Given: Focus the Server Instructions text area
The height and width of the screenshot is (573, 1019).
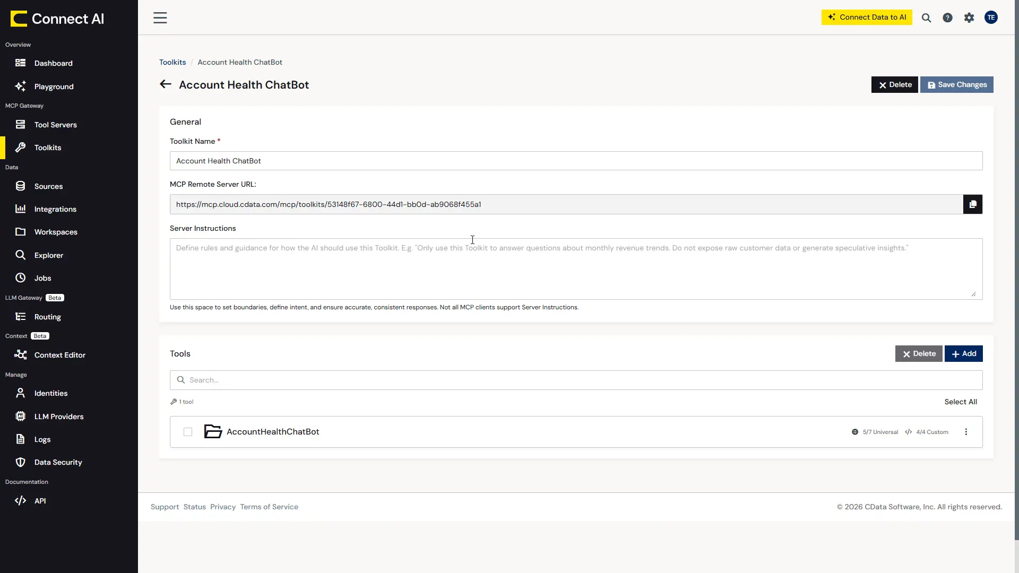Looking at the screenshot, I should 576,269.
